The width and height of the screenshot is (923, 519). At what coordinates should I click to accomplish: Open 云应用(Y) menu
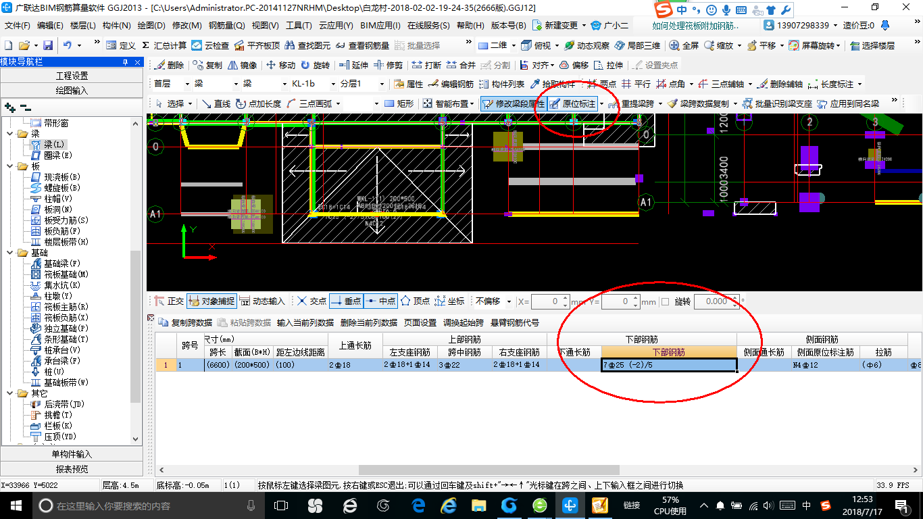[336, 26]
